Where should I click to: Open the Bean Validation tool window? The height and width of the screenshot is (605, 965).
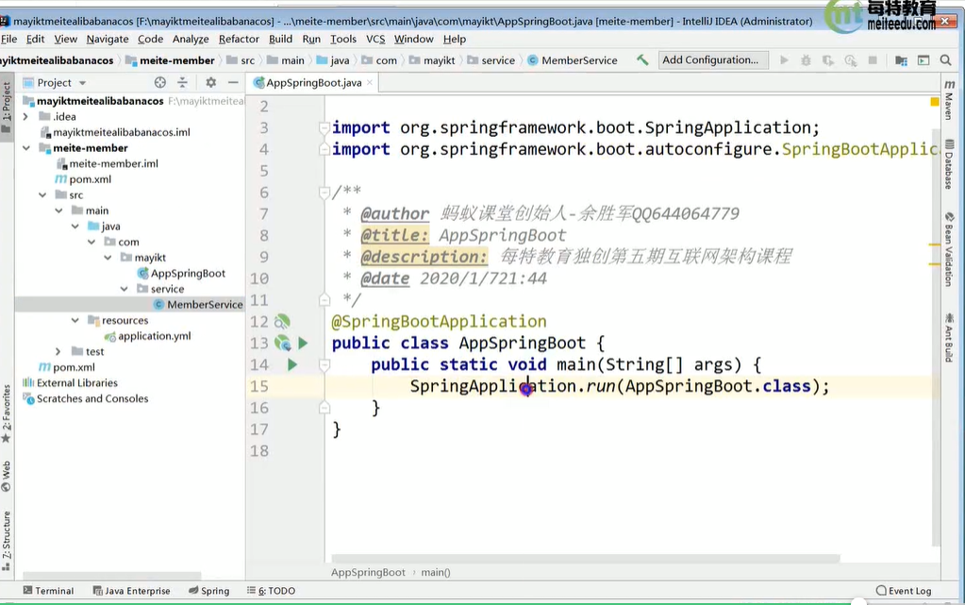pyautogui.click(x=949, y=249)
